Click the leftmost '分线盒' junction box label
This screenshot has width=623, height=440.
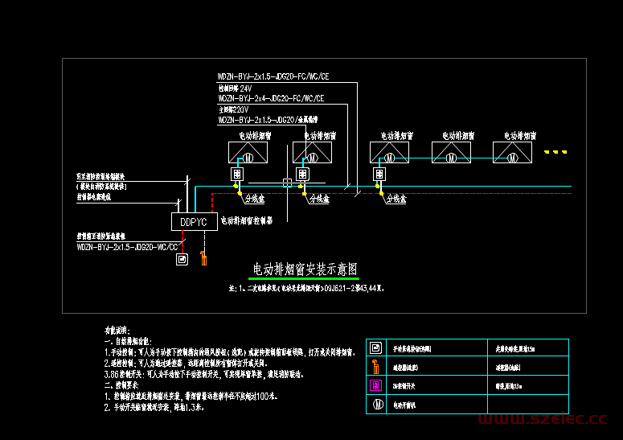(255, 199)
